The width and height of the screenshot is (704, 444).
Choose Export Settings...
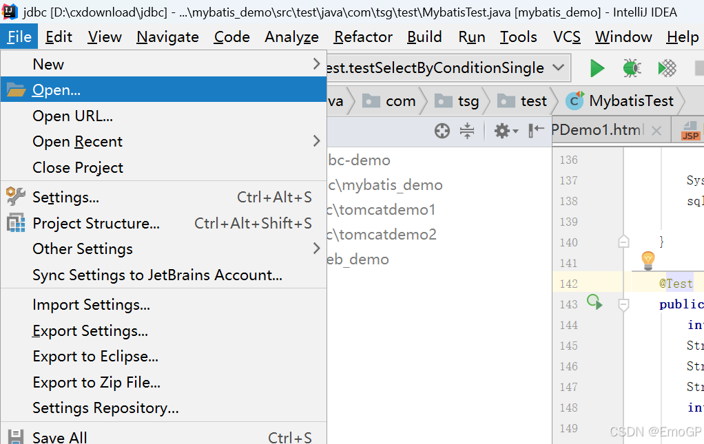point(163,330)
